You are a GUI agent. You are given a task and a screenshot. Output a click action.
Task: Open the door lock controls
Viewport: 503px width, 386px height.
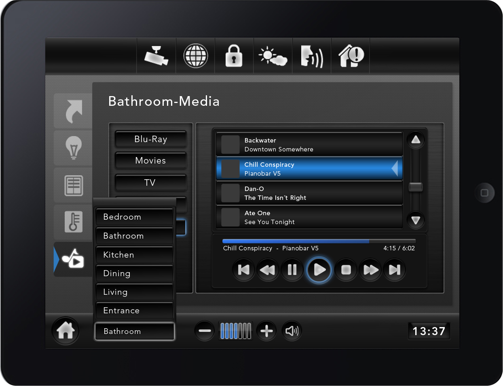coord(234,56)
